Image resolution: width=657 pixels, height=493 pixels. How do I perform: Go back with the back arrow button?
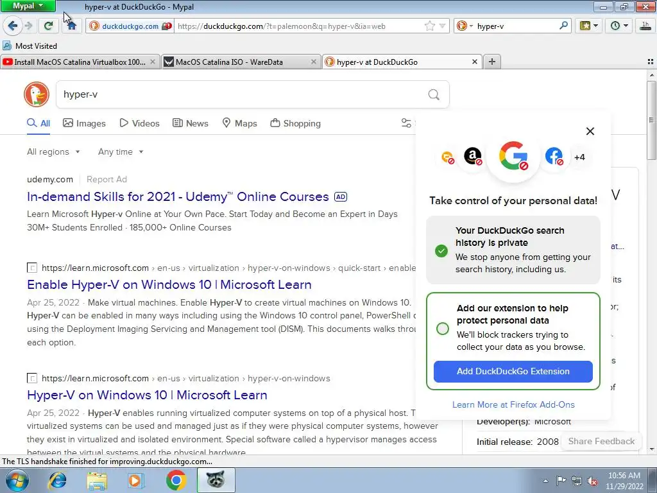[x=13, y=26]
